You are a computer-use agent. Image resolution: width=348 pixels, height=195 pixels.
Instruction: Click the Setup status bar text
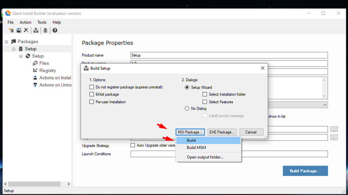click(x=9, y=191)
